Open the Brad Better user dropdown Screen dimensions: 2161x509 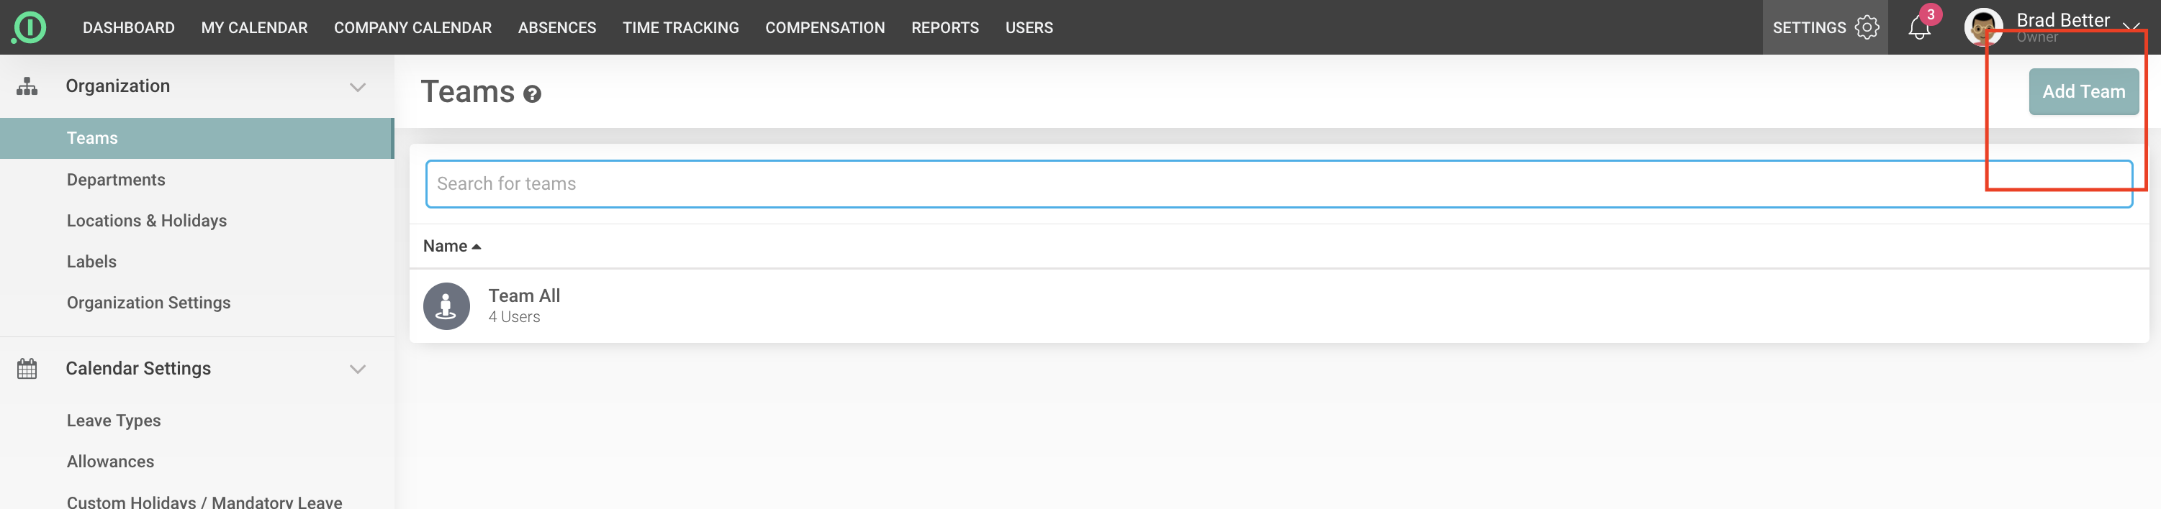click(x=2130, y=25)
